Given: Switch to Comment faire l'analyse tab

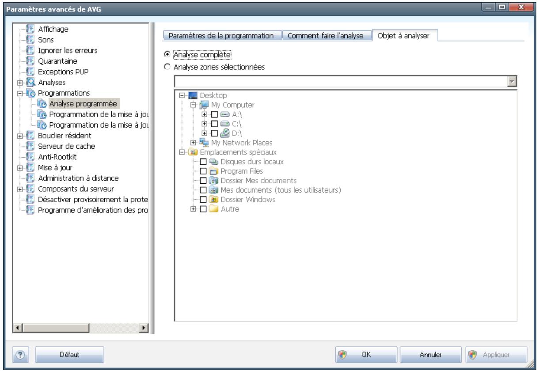Looking at the screenshot, I should pos(326,36).
